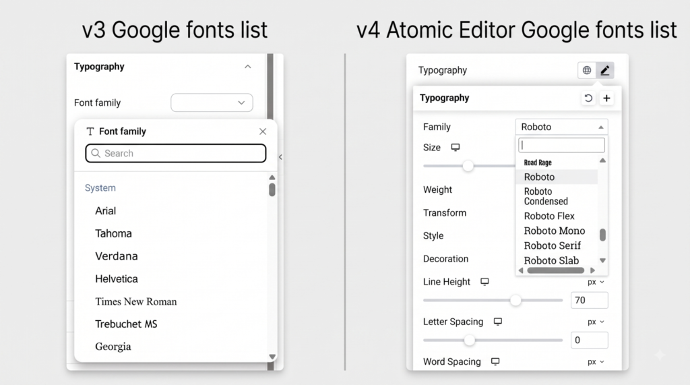Click the font search input under Family
The height and width of the screenshot is (385, 690).
click(x=561, y=146)
